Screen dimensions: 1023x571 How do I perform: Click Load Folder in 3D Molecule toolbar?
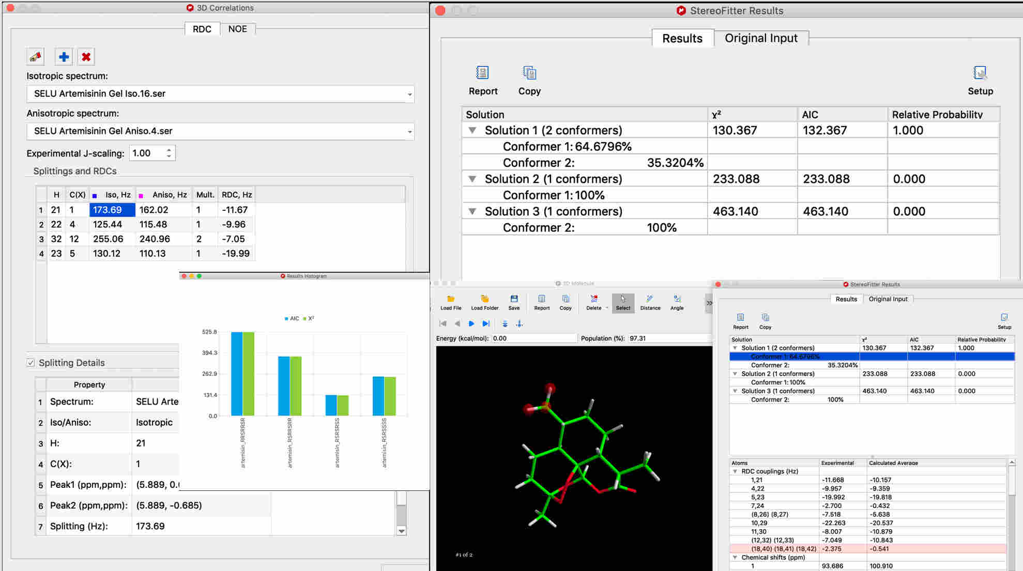tap(484, 299)
